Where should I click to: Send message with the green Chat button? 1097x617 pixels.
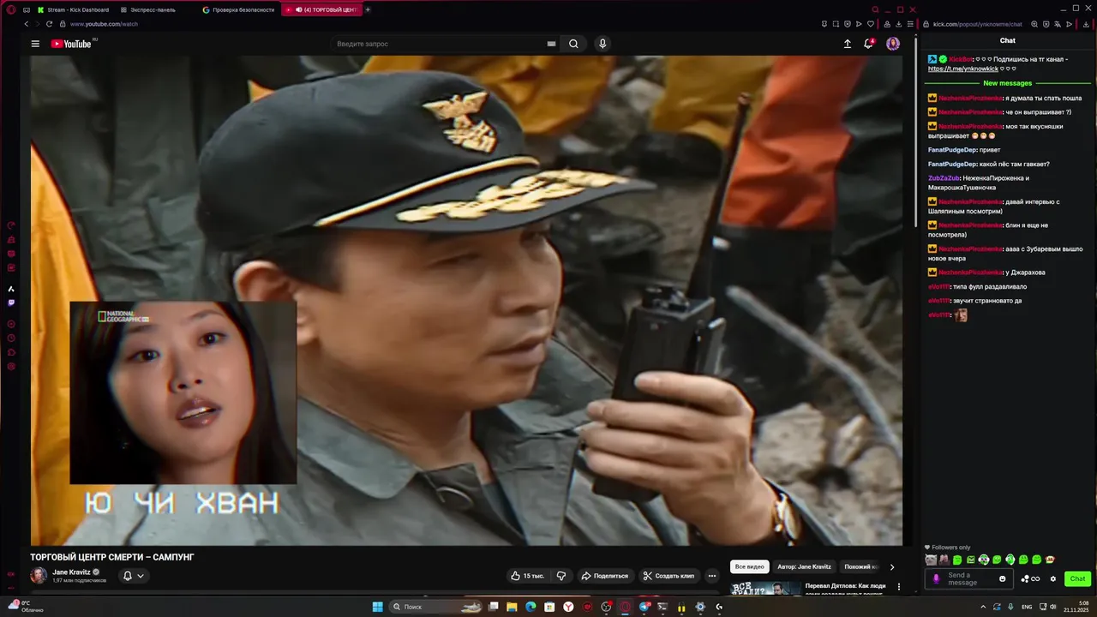[1077, 579]
